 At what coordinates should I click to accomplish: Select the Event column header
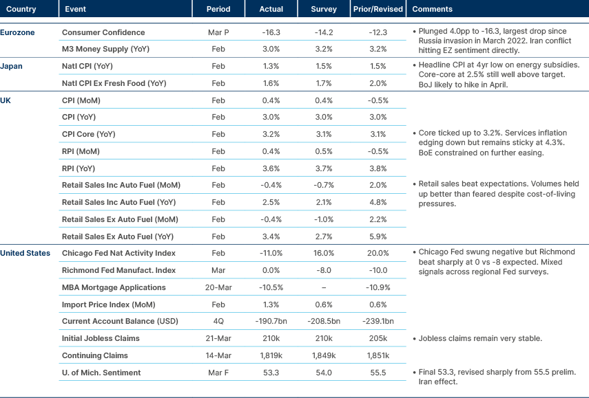(x=74, y=9)
